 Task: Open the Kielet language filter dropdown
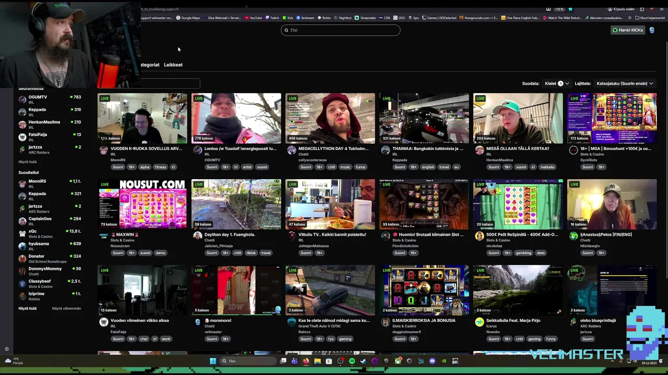tap(557, 83)
